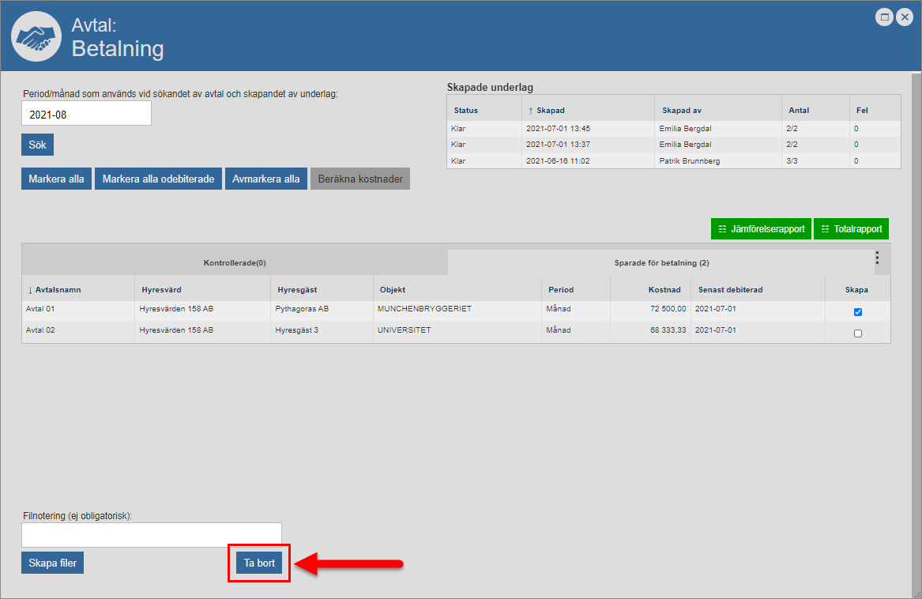This screenshot has width=922, height=599.
Task: Click the period field showing 2021-08
Action: (x=86, y=114)
